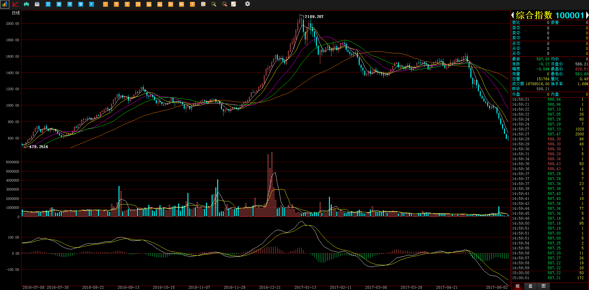This screenshot has height=290, width=589.
Task: Click the 委比 label
Action: click(x=516, y=22)
